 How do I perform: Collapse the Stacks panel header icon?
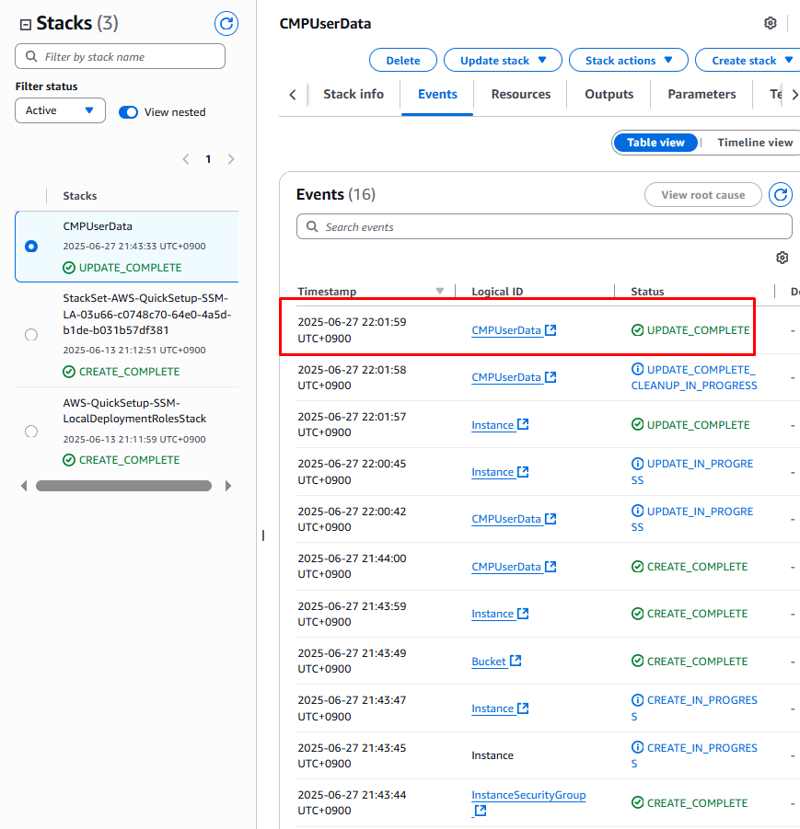(25, 25)
